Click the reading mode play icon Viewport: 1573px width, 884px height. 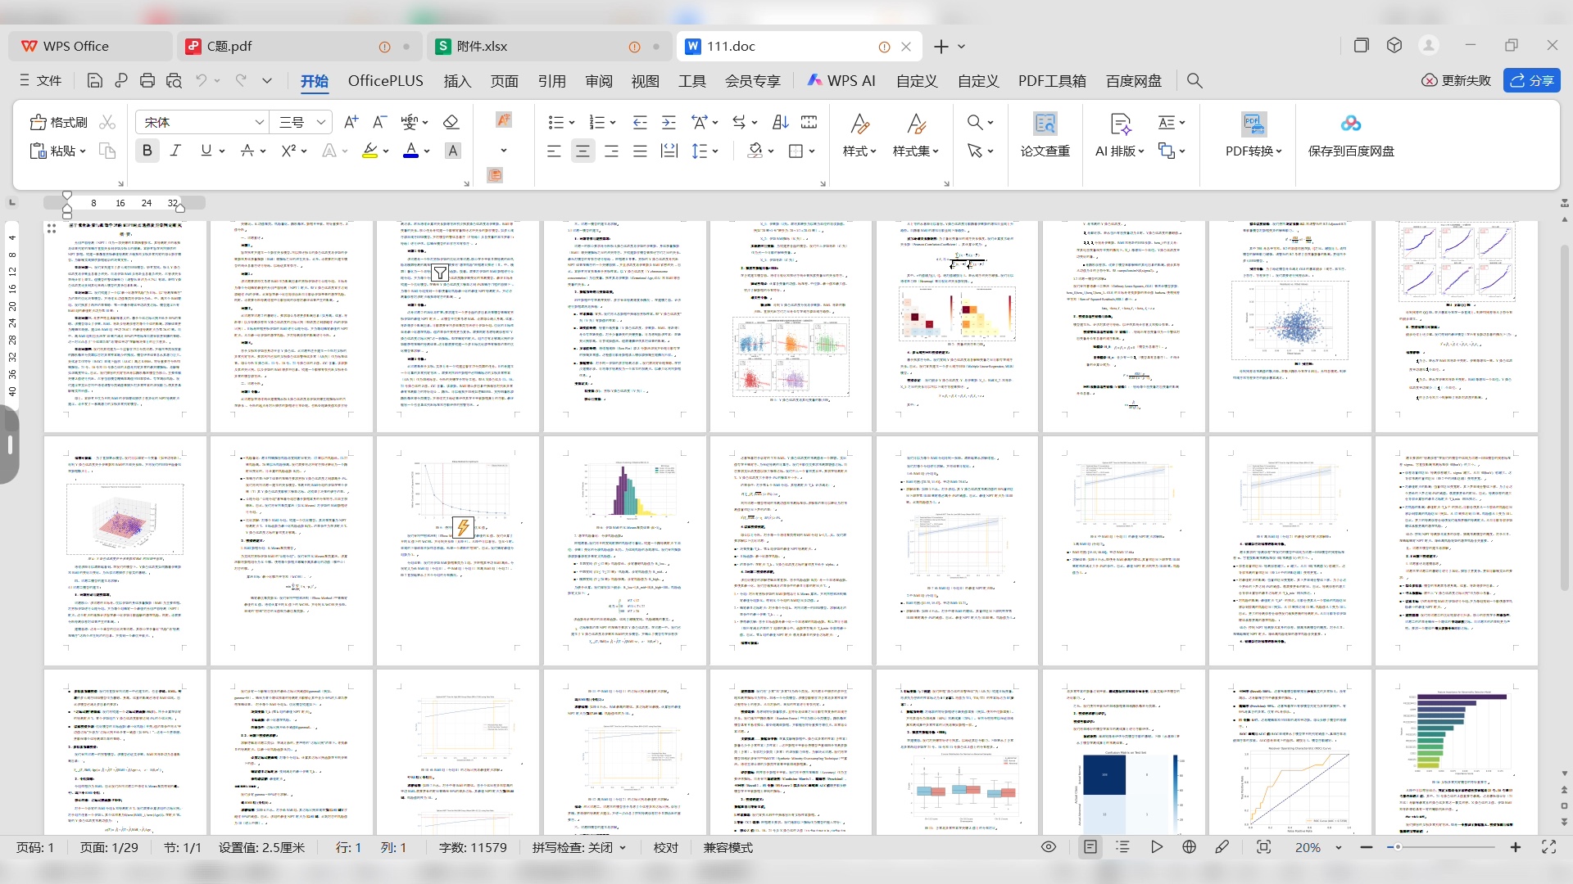1156,847
